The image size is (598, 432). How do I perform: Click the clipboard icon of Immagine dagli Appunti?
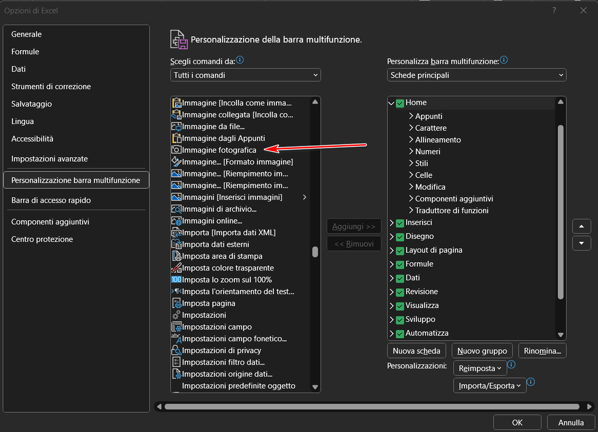click(176, 138)
